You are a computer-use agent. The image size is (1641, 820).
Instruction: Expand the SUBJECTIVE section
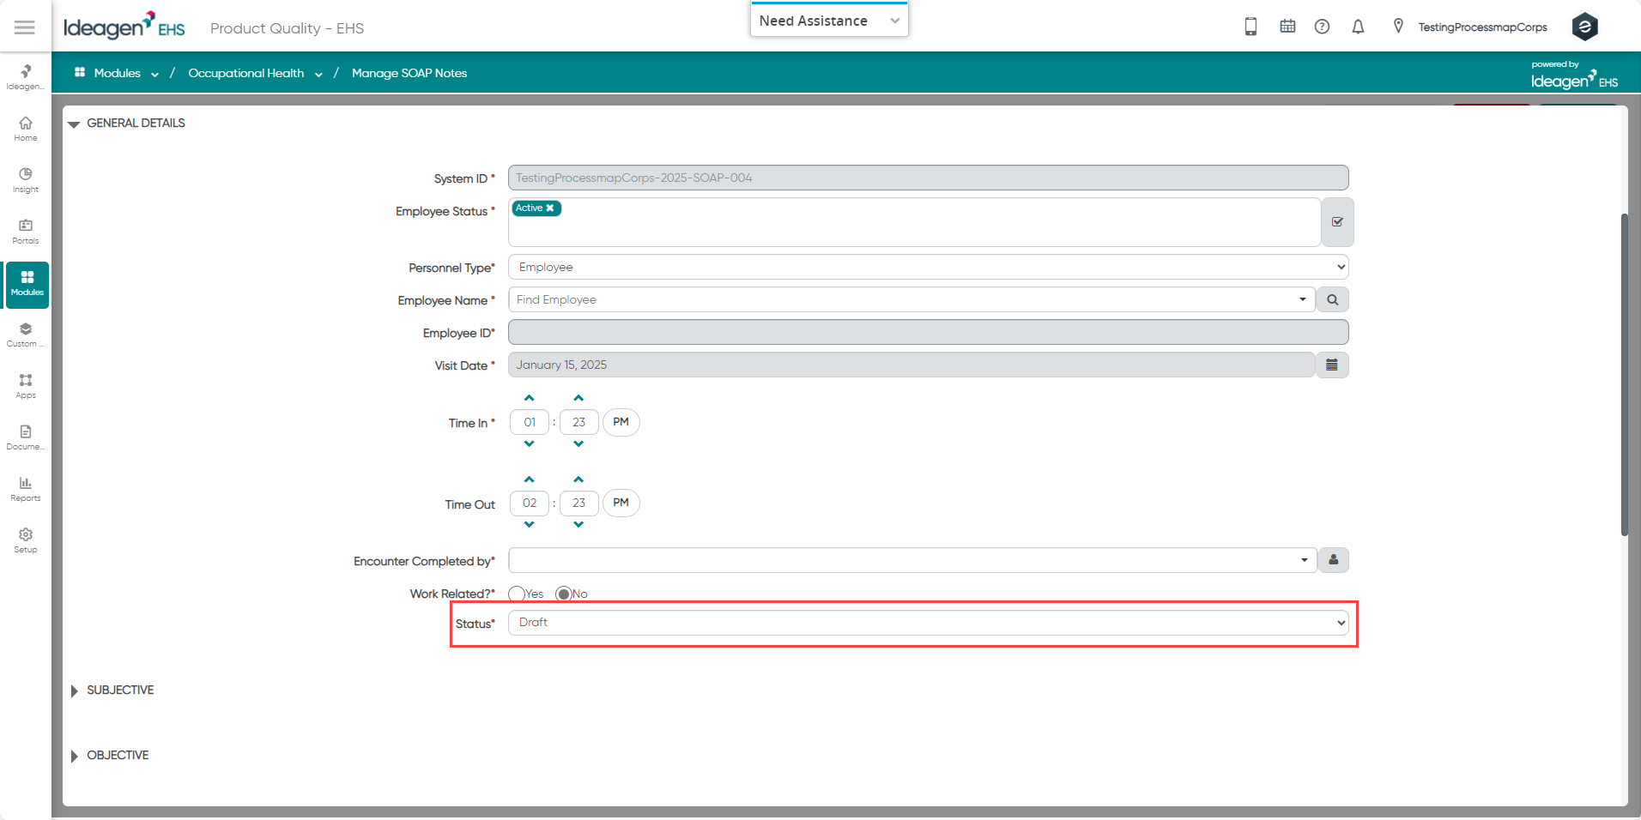74,690
